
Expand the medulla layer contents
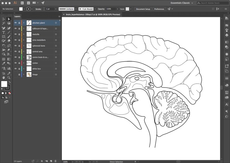[24, 34]
